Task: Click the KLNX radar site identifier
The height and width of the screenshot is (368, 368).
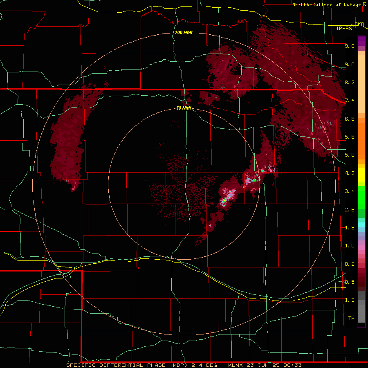Action: pyautogui.click(x=236, y=365)
